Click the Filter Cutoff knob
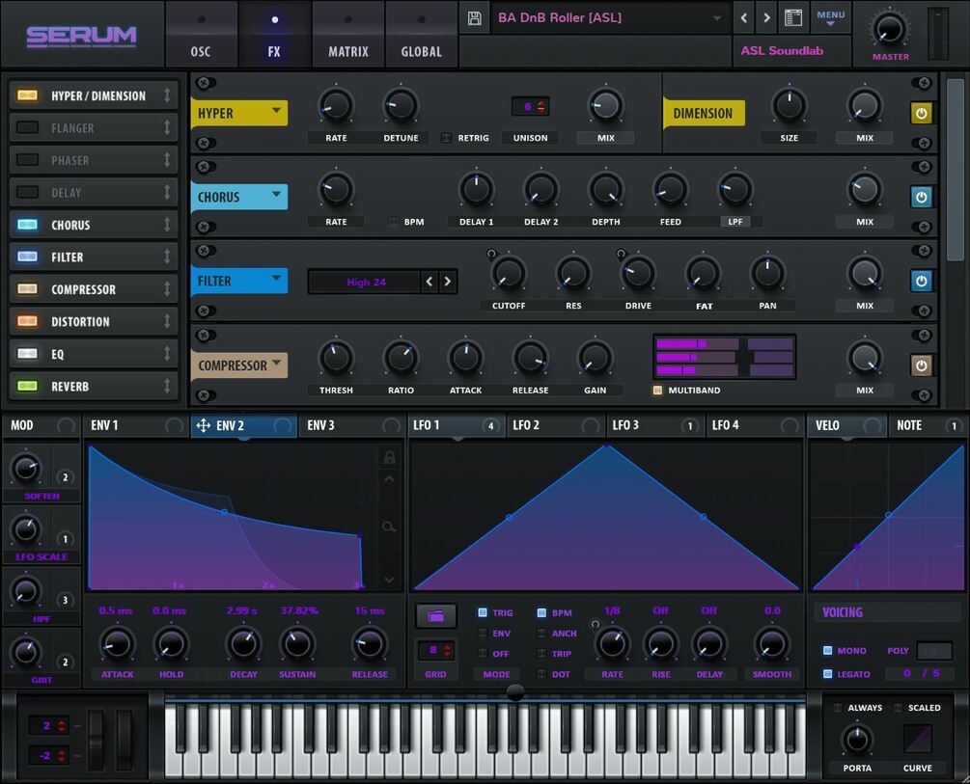The height and width of the screenshot is (784, 970). coord(509,273)
